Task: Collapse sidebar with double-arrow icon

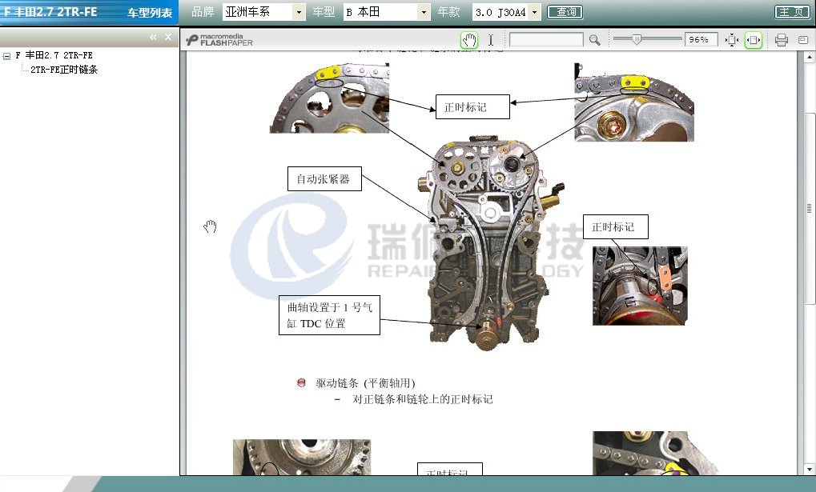Action: pos(153,37)
